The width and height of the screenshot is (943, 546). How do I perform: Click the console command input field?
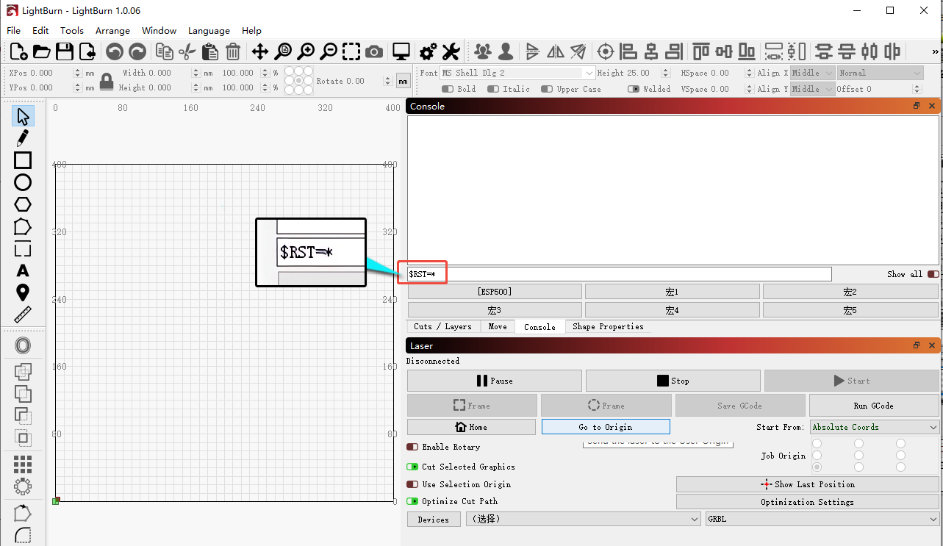tap(619, 274)
